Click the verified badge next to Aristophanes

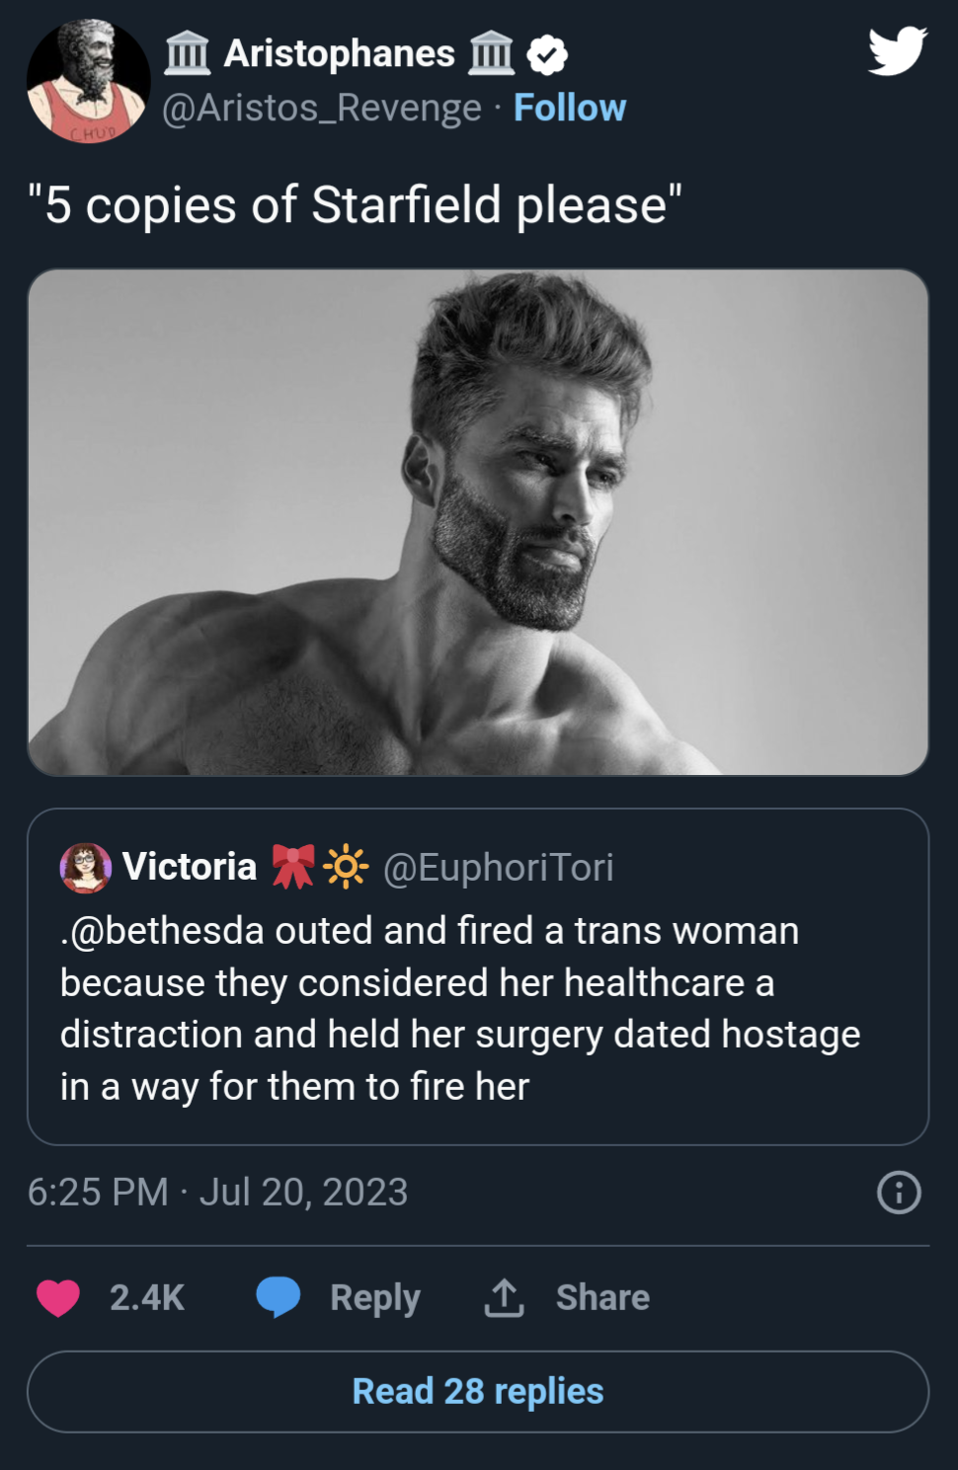(x=547, y=54)
